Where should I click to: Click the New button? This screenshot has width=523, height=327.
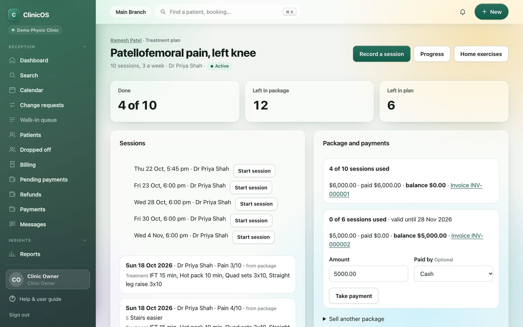(x=491, y=12)
